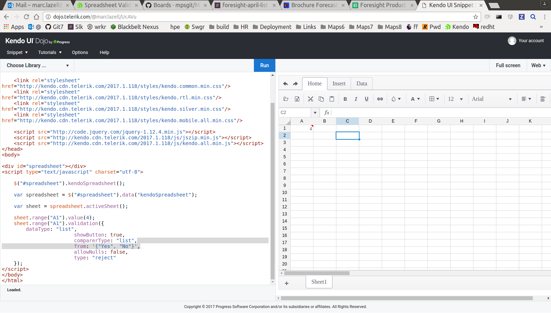Toggle Bold formatting
Image resolution: width=551 pixels, height=313 pixels.
tap(345, 99)
